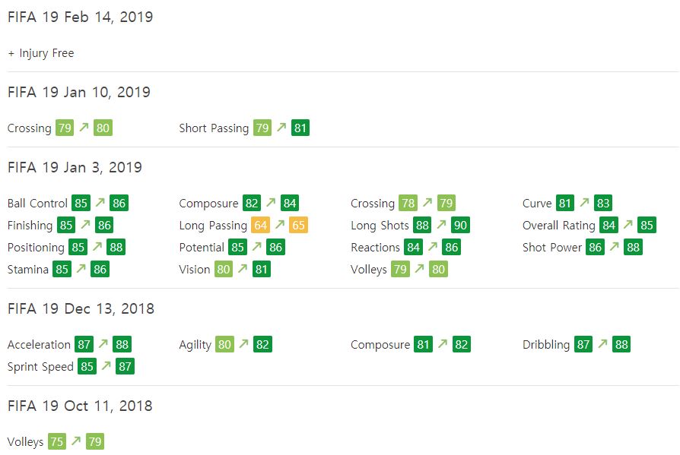680x455 pixels.
Task: Click the orange 65 Long Passing badge
Action: tap(298, 225)
